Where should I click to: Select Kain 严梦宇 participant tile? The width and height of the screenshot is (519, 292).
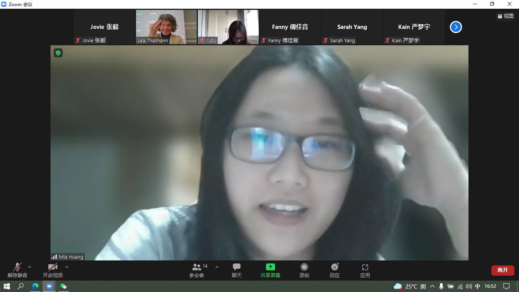(x=414, y=27)
